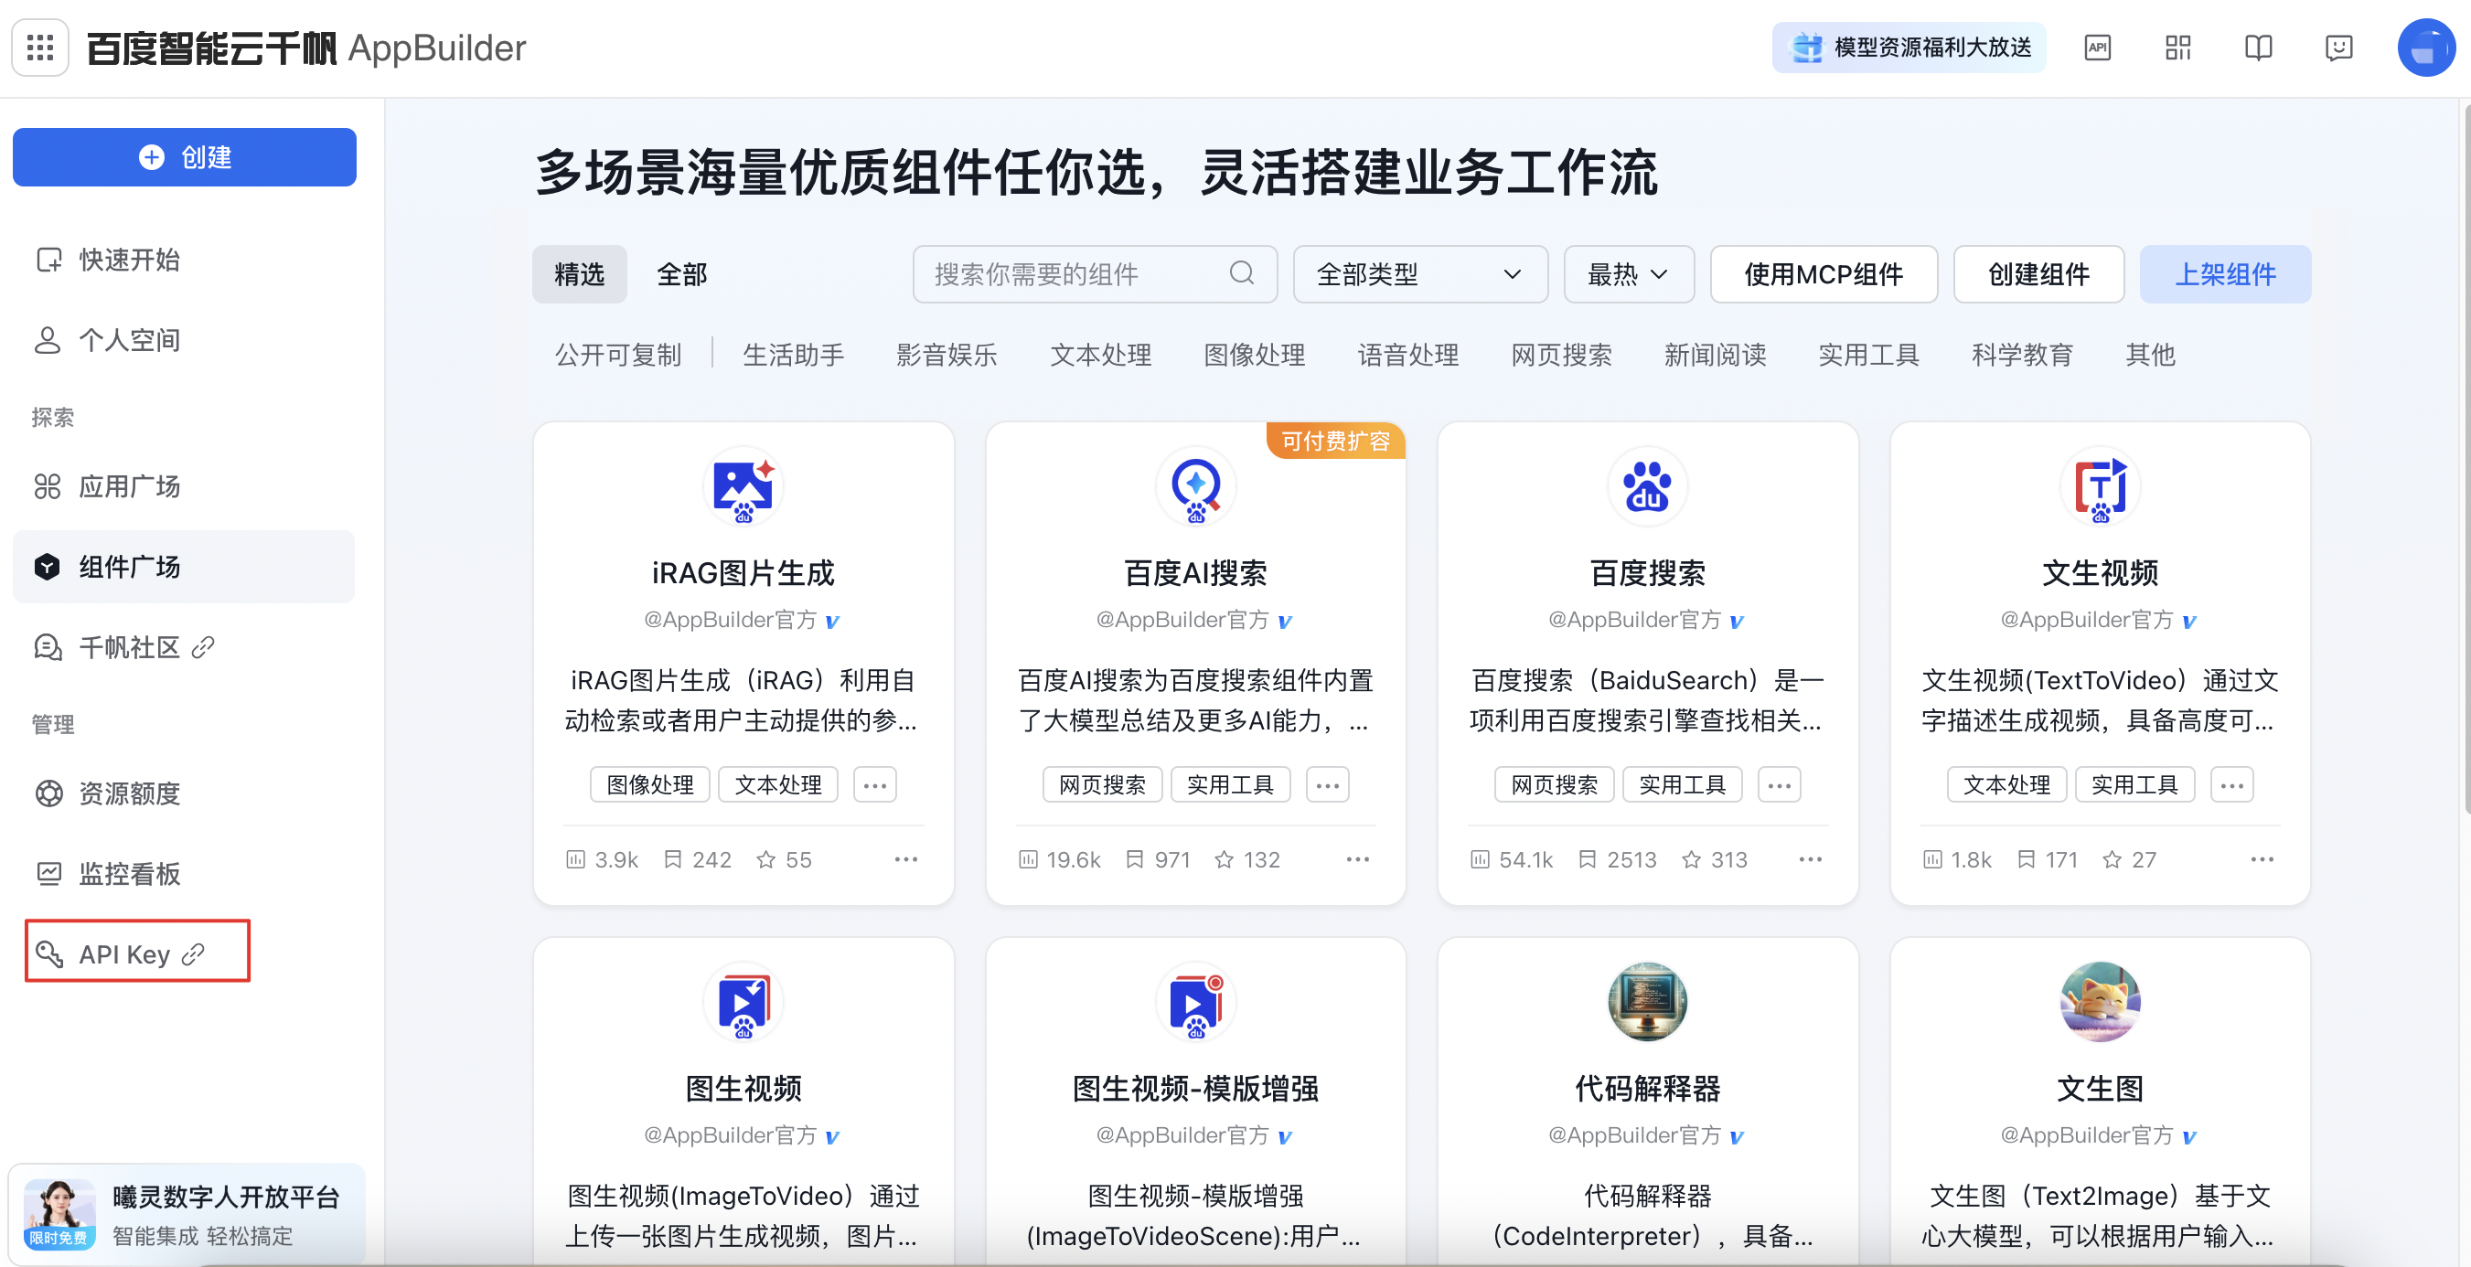The height and width of the screenshot is (1267, 2471).
Task: Click the 图像处理 tag on iRAG图片生成 card
Action: 649,784
